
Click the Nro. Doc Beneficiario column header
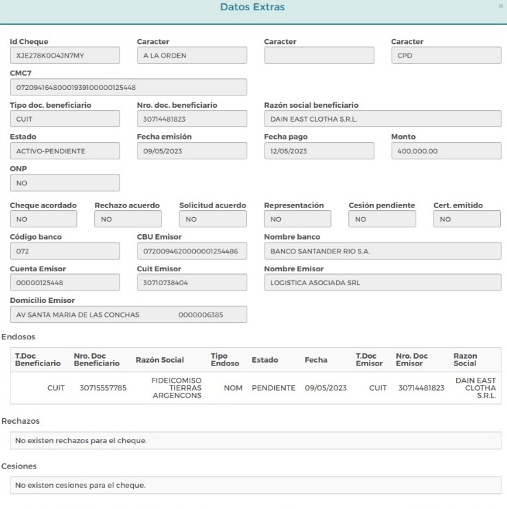[97, 359]
